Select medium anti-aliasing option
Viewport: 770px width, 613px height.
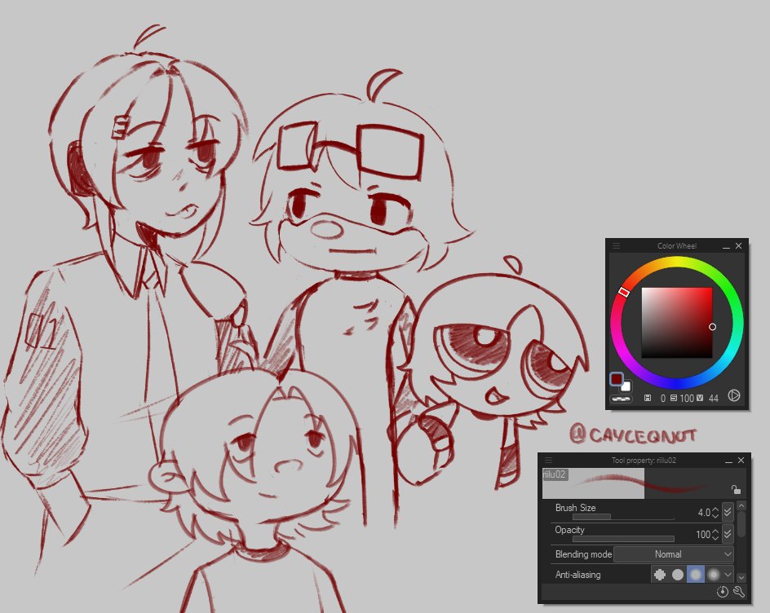point(695,574)
